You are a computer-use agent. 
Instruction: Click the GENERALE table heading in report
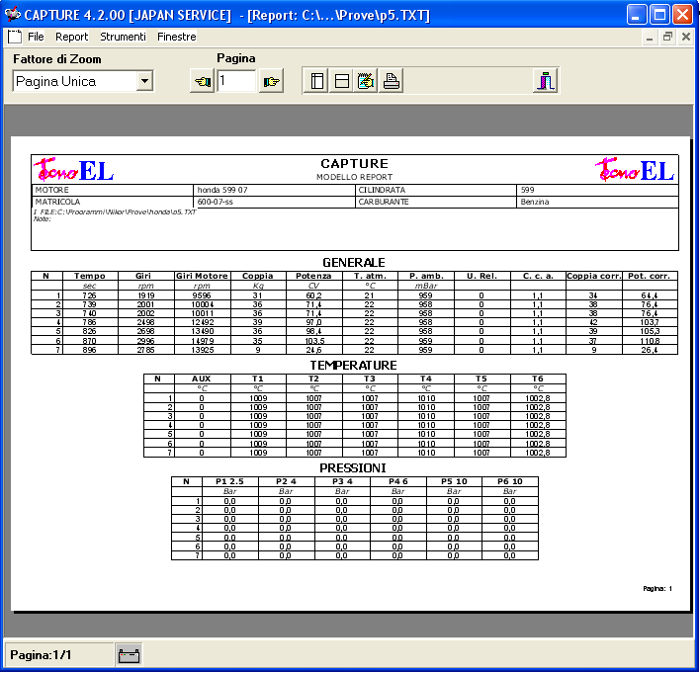(x=354, y=263)
